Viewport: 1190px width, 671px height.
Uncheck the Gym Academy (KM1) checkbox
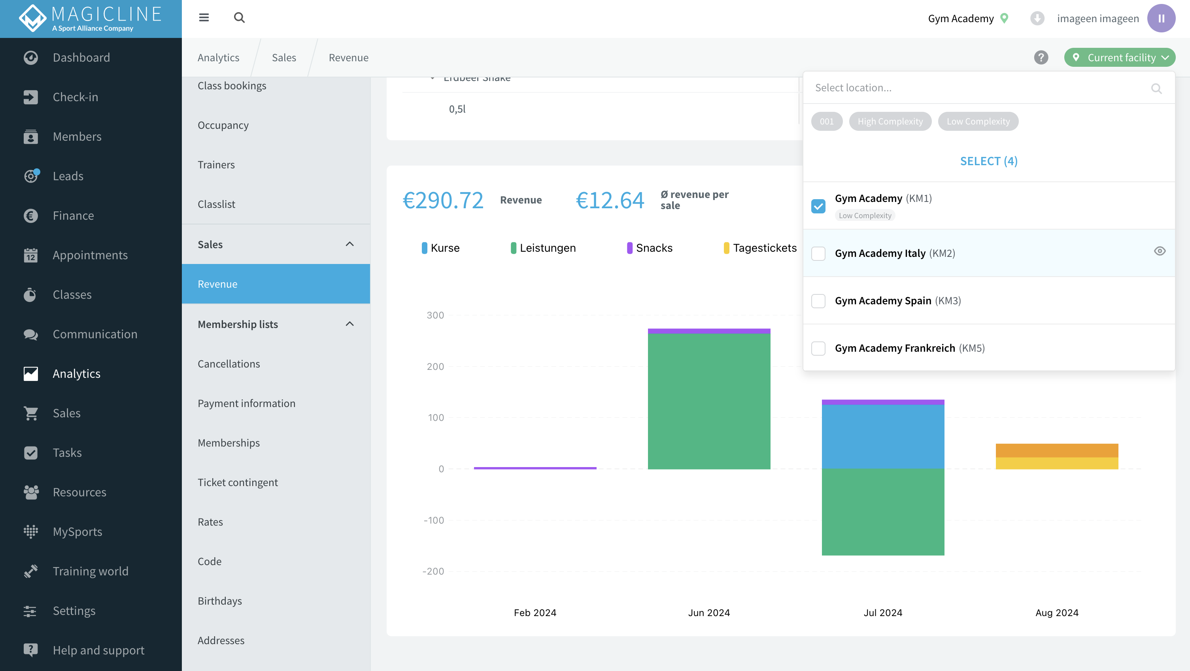[818, 206]
